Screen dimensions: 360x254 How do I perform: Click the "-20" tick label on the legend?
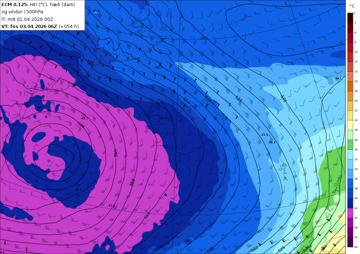pos(356,101)
